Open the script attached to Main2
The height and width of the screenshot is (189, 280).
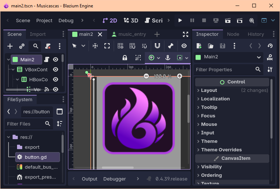(47, 59)
